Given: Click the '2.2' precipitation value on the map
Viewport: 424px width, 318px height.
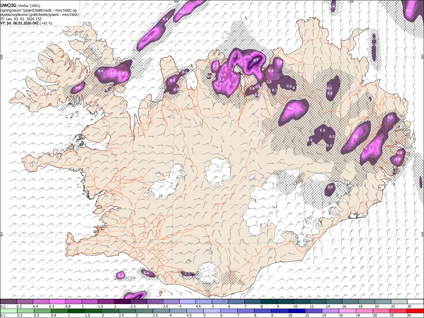Looking at the screenshot, I should click(x=237, y=56).
